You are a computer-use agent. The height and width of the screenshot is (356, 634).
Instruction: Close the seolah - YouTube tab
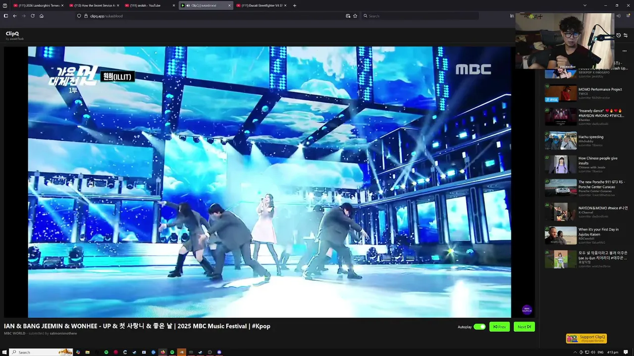coord(174,5)
